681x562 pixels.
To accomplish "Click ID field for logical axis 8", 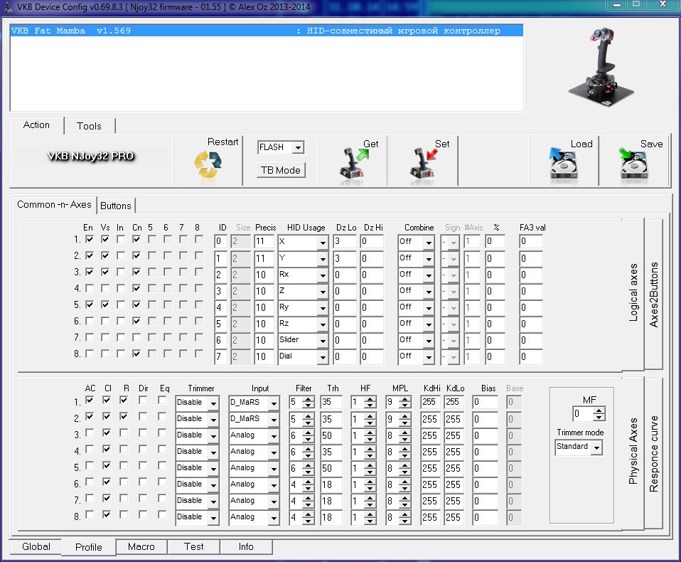I will (220, 357).
